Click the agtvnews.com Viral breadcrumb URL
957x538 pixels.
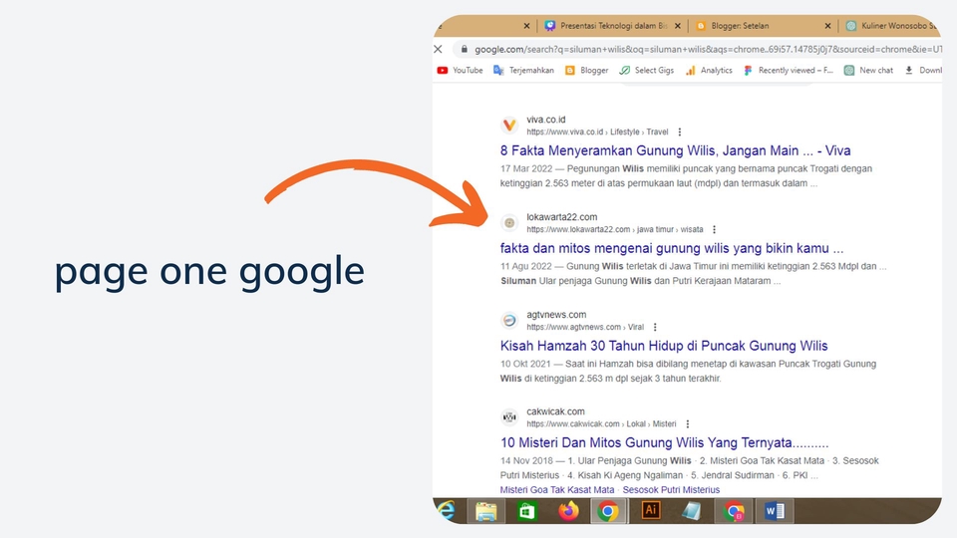[585, 327]
